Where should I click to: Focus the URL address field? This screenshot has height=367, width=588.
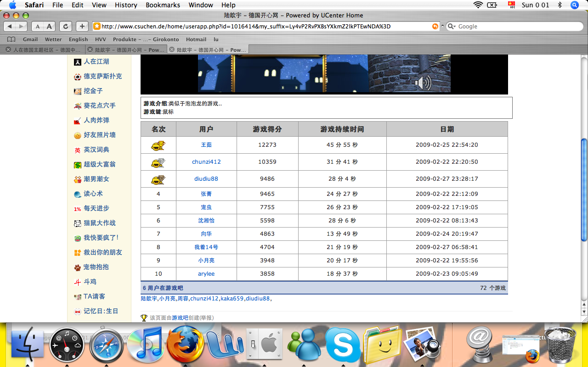coord(266,26)
